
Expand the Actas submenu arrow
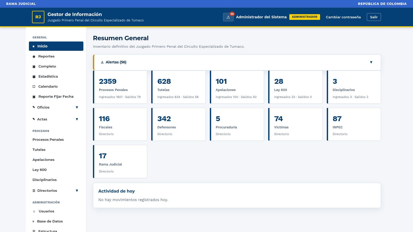77,119
